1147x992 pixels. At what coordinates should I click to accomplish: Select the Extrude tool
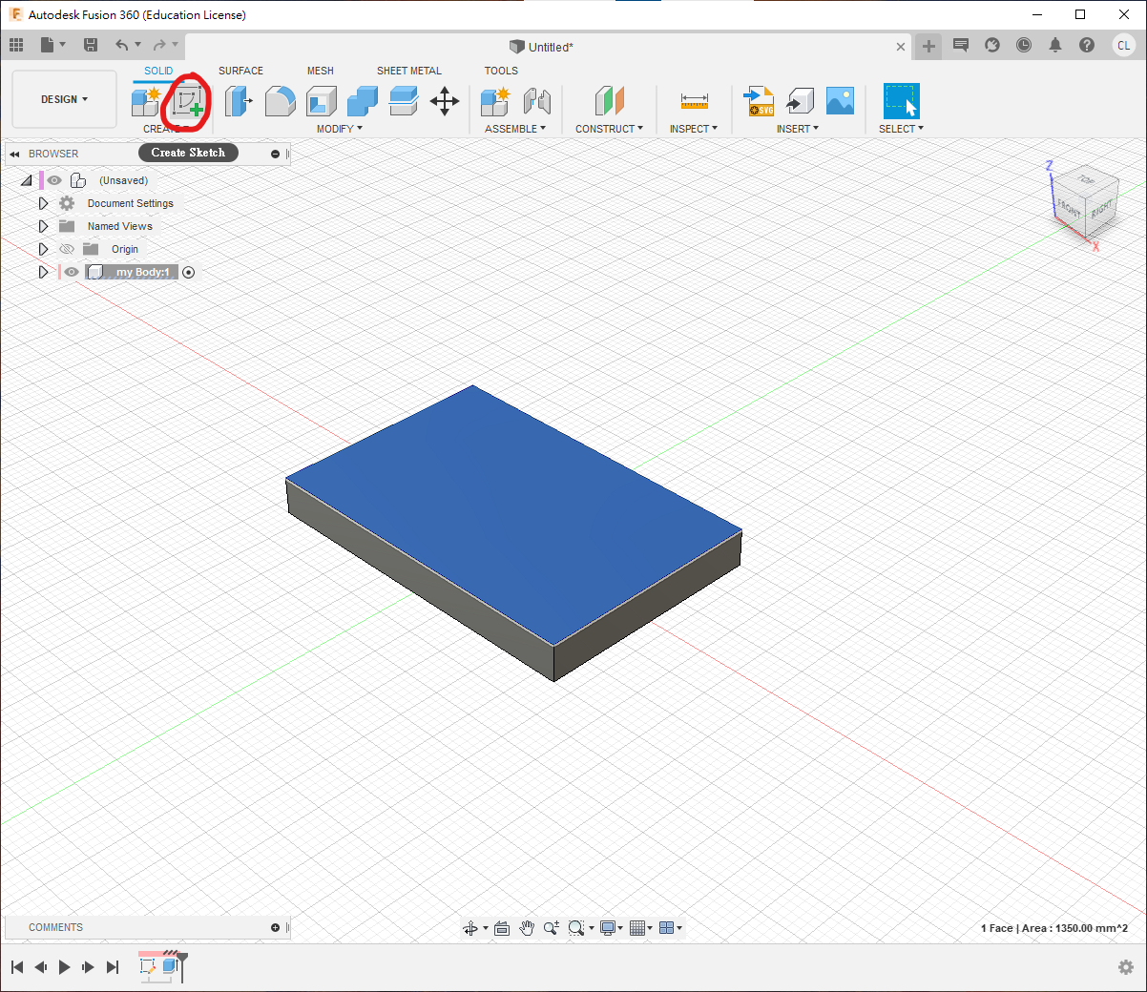pyautogui.click(x=238, y=101)
